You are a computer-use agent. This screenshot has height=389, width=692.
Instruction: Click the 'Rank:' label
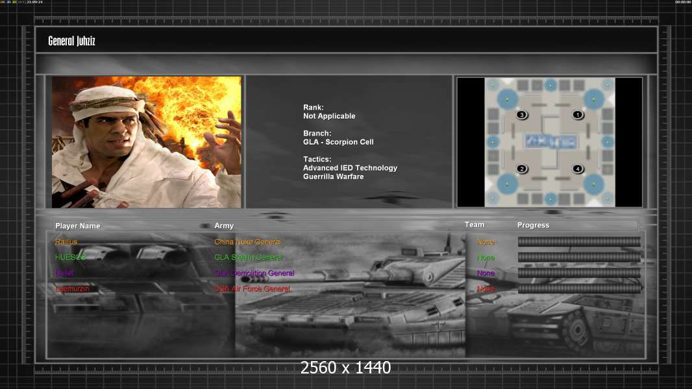click(x=314, y=108)
